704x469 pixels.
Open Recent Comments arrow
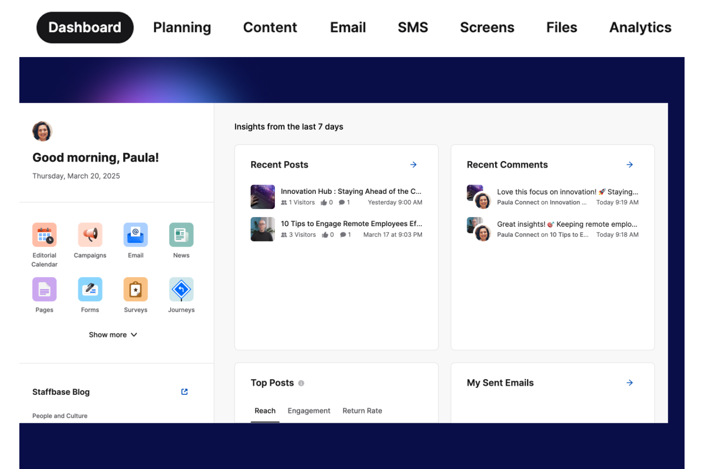(630, 164)
